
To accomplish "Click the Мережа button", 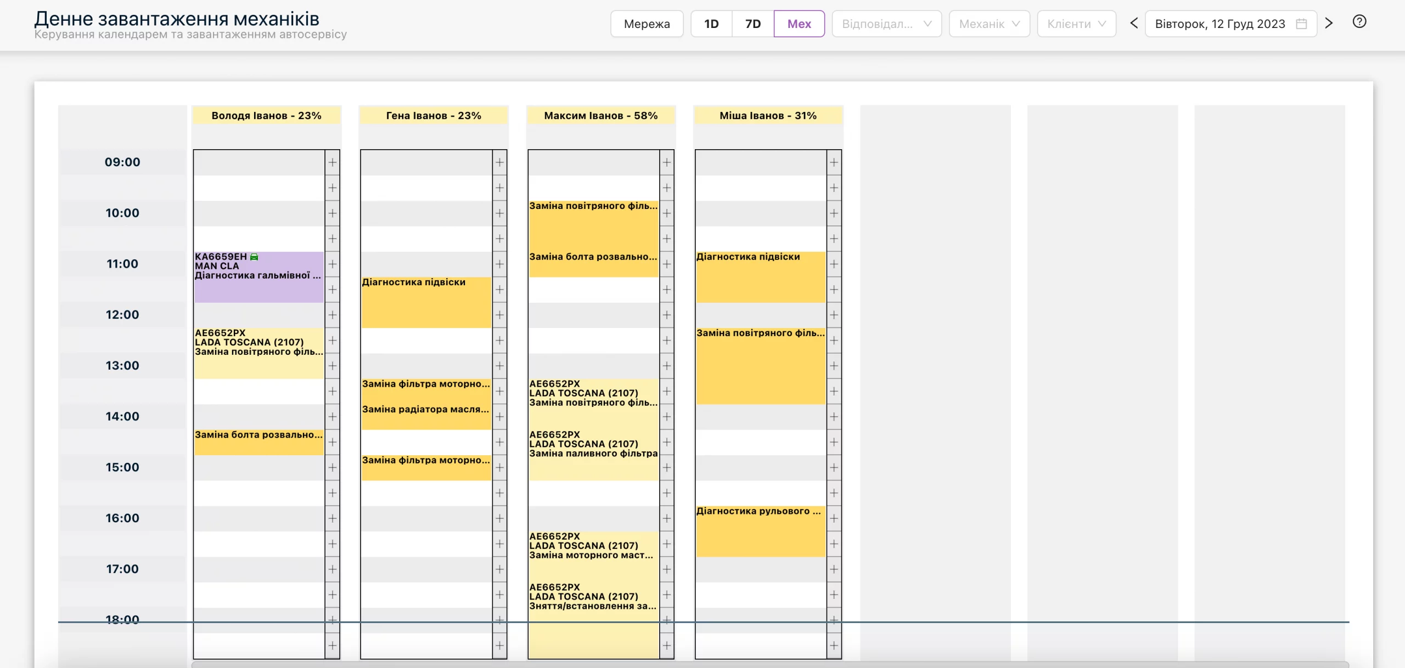I will pos(647,24).
